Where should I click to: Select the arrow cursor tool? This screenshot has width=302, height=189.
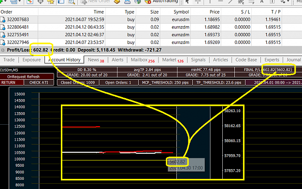187,1
